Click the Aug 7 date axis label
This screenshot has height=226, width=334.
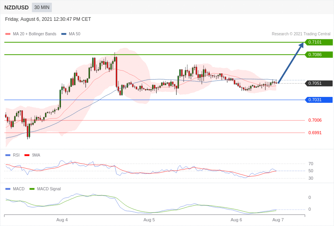[x=278, y=220]
